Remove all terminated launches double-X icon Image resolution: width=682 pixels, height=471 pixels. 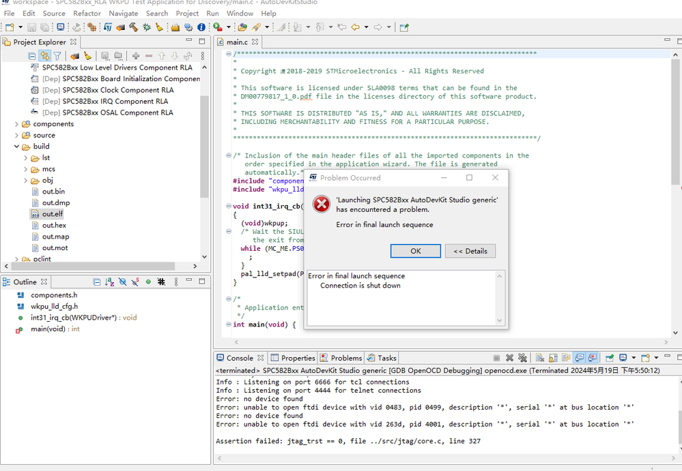tap(522, 358)
